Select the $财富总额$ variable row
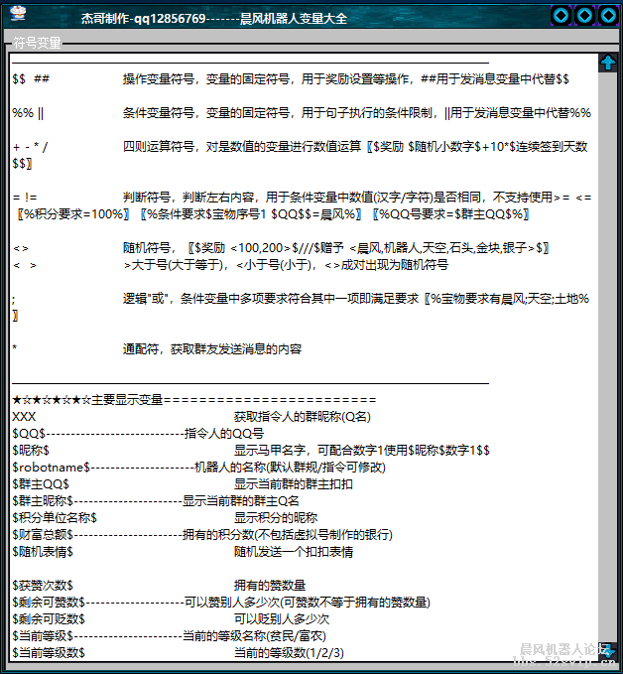Screen dimensions: 623x674 coord(202,535)
